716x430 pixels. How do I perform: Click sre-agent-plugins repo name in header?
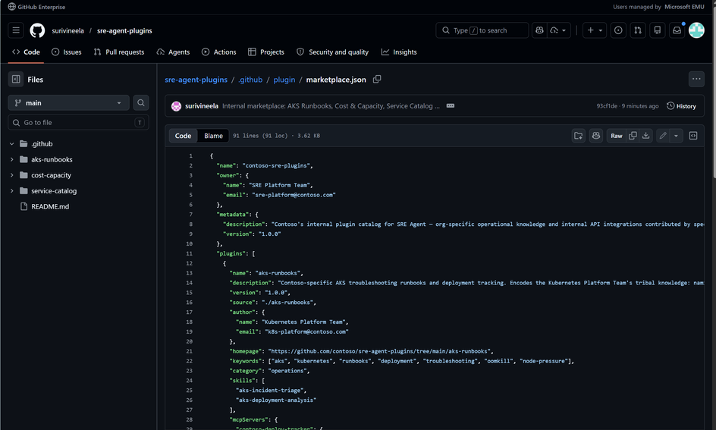click(x=124, y=30)
